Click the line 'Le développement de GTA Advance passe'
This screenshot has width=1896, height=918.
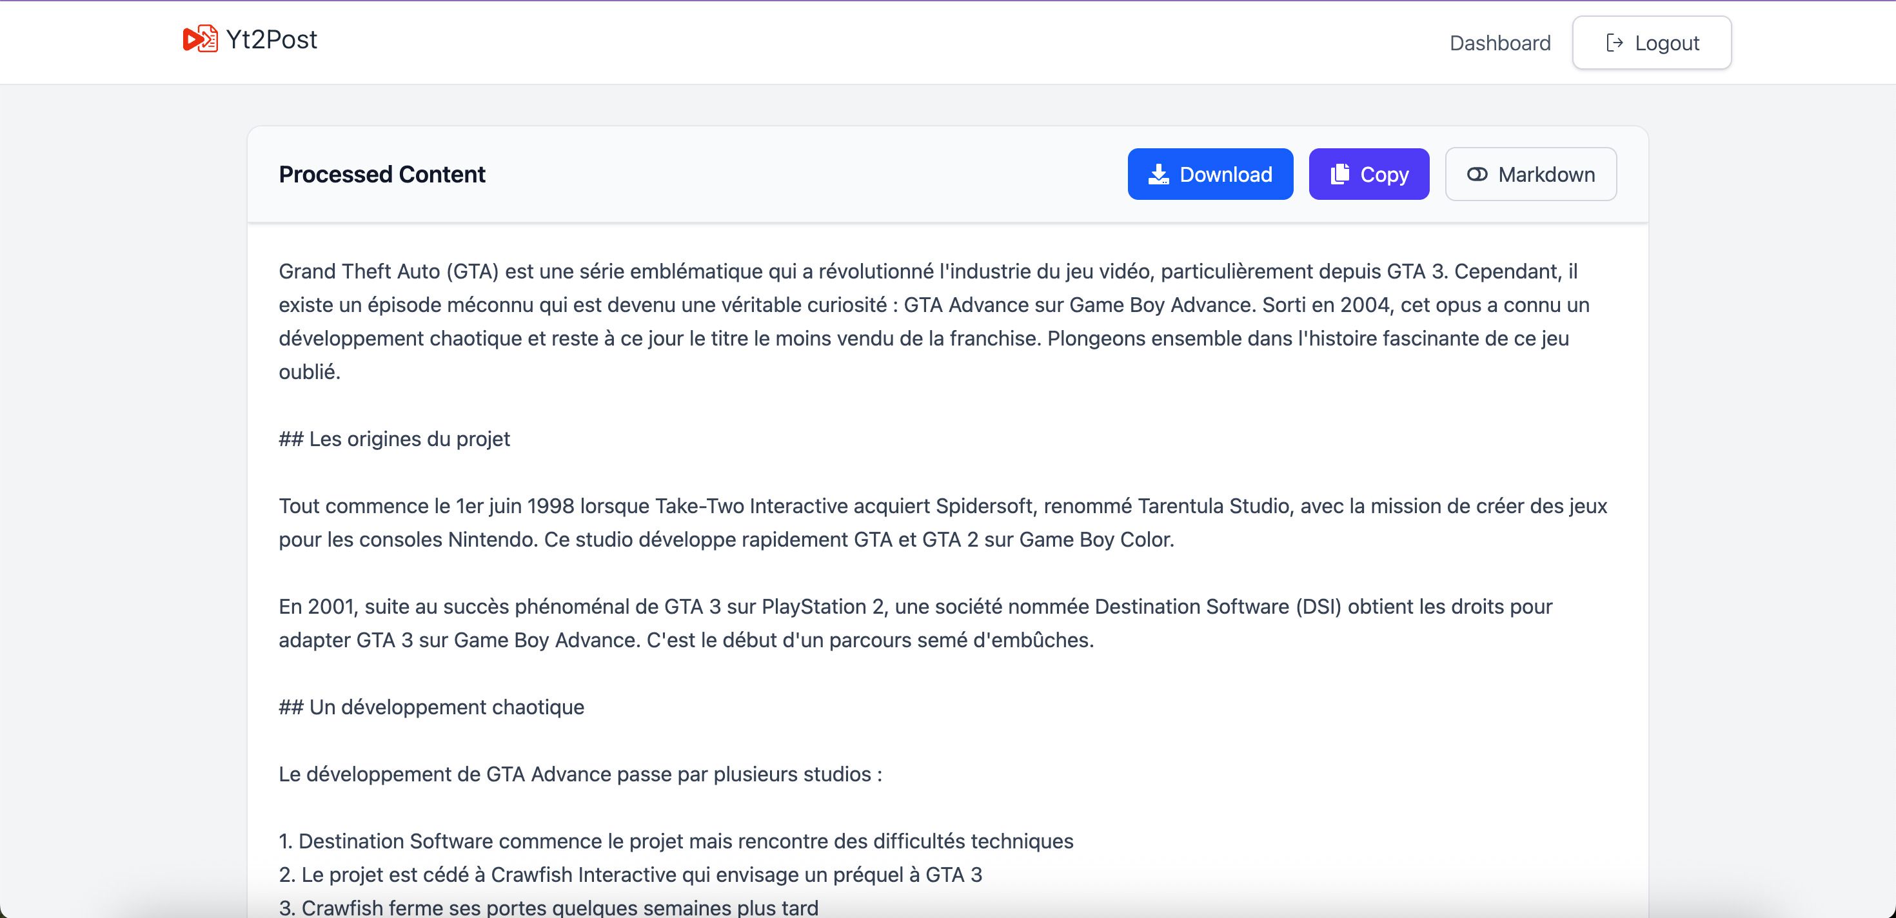point(580,774)
